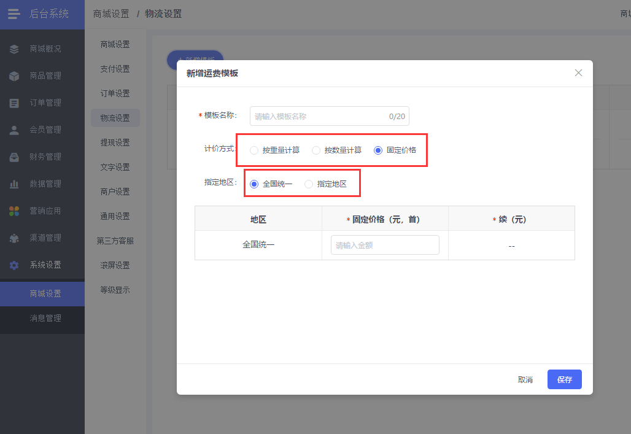Open 营销应用 in the sidebar

(x=42, y=211)
